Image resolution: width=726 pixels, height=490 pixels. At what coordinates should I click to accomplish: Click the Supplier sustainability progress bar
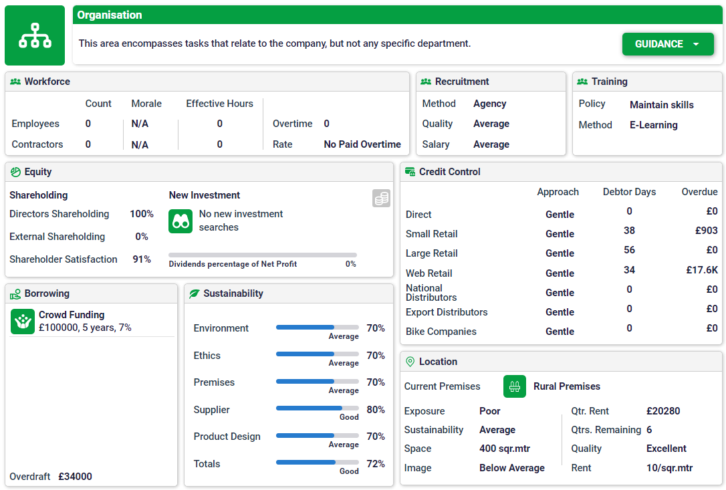click(317, 408)
